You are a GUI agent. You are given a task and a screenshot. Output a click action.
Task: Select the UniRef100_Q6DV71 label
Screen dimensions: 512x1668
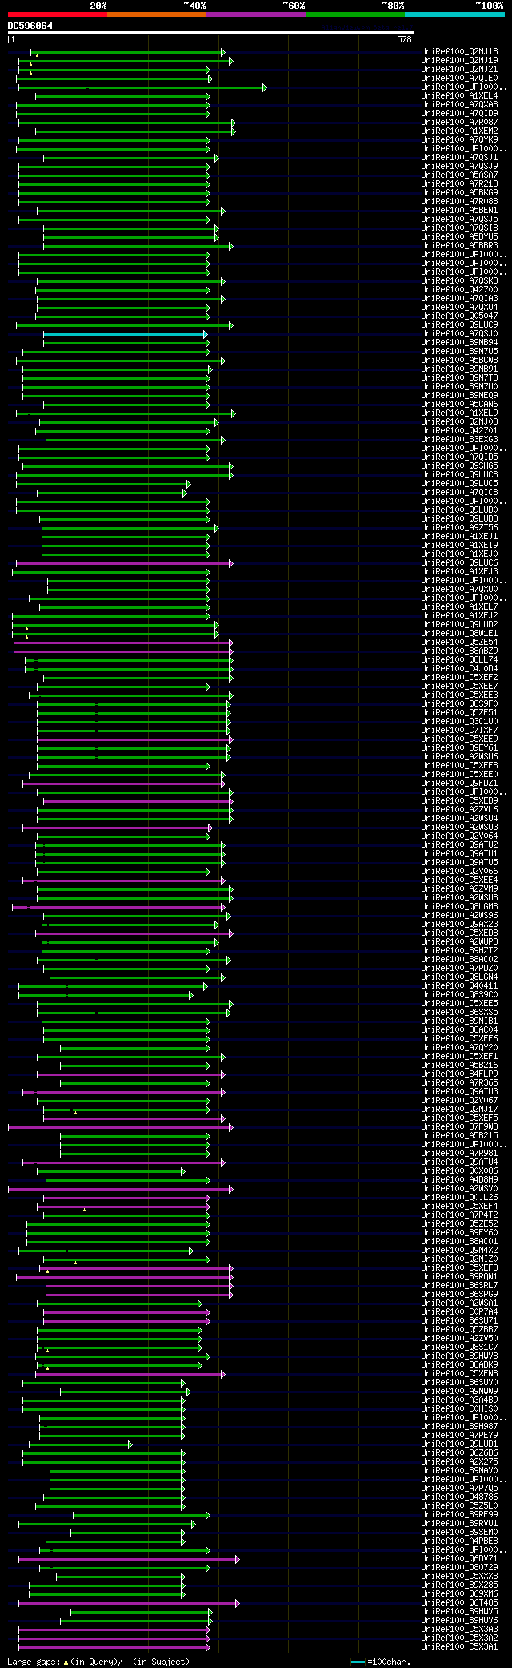click(x=459, y=1559)
